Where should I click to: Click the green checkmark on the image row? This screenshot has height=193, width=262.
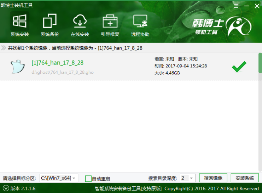[239, 66]
